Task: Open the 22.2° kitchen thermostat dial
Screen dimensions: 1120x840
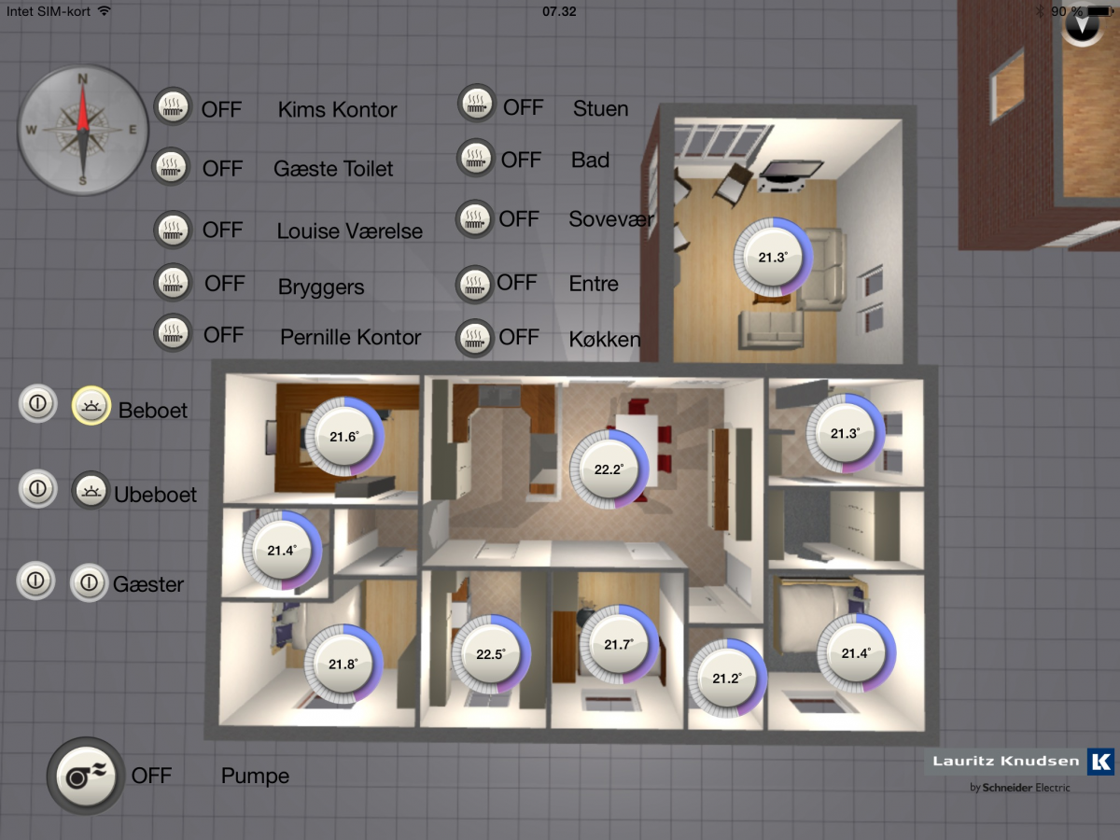Action: click(x=607, y=469)
